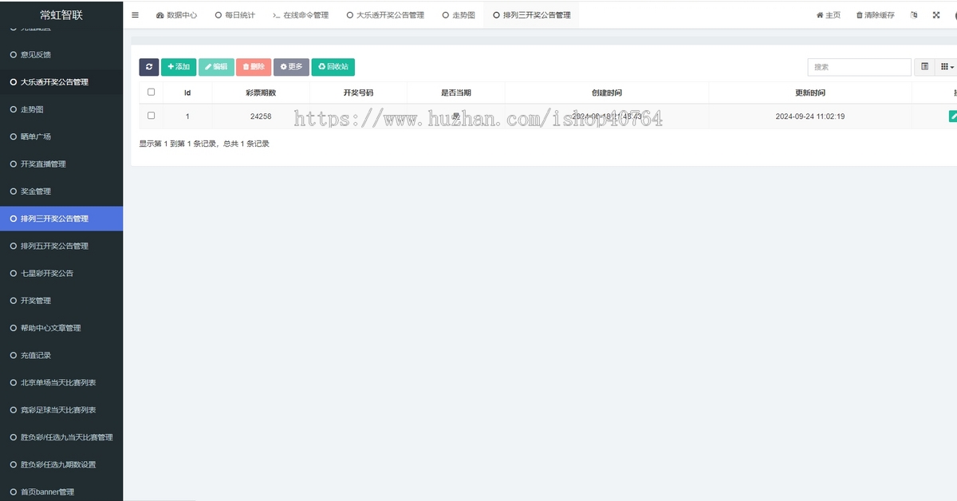Viewport: 957px width, 501px height.
Task: Open 排列五开奖公告管理 in the sidebar
Action: 61,246
